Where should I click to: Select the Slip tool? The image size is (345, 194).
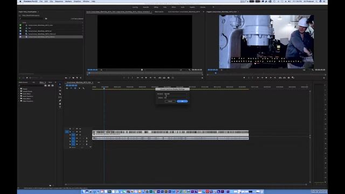click(60, 97)
